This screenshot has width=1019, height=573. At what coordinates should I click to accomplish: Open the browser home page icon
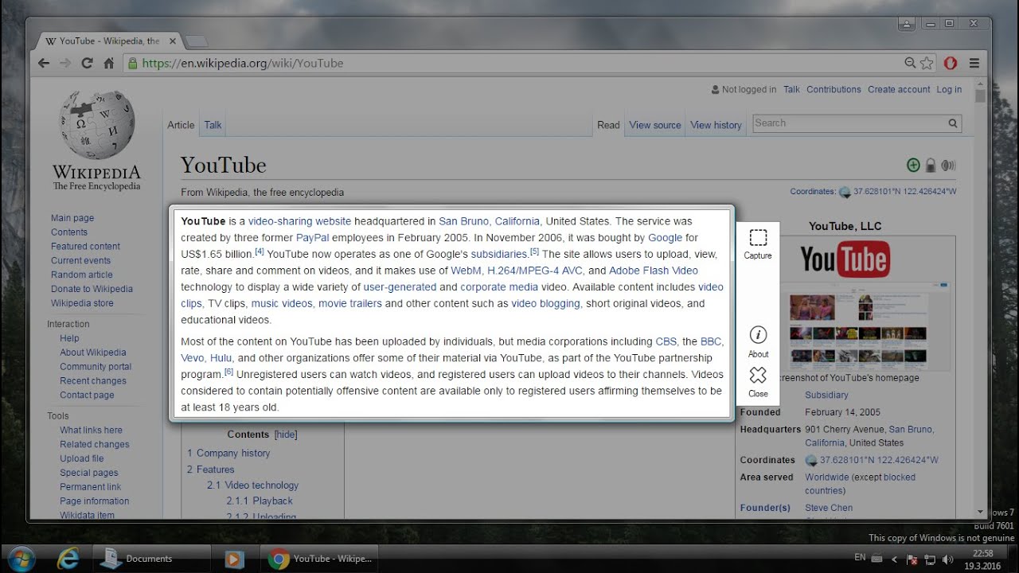(109, 63)
